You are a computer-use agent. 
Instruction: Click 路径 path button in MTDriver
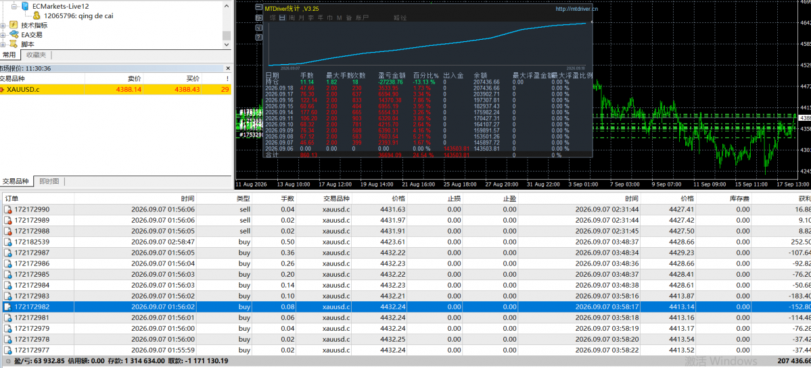[x=400, y=18]
